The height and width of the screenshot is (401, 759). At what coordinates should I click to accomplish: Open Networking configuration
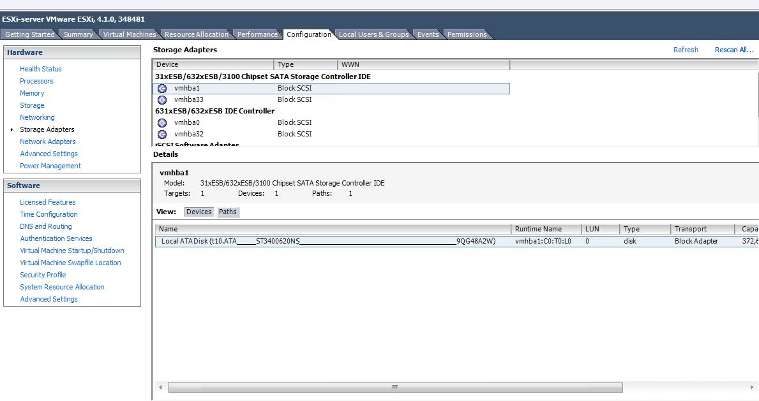[x=37, y=117]
